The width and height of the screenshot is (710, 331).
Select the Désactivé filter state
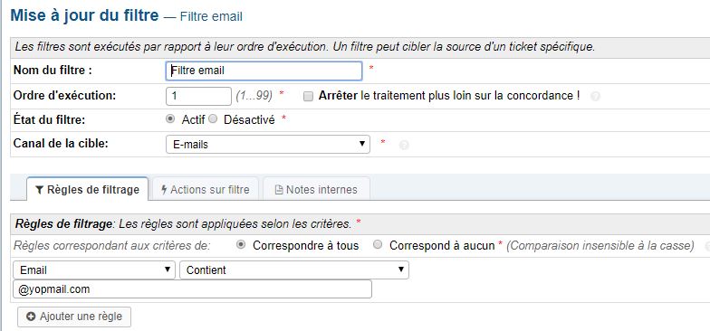point(214,119)
